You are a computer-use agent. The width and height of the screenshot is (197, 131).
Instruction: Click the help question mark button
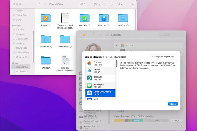(x=181, y=126)
